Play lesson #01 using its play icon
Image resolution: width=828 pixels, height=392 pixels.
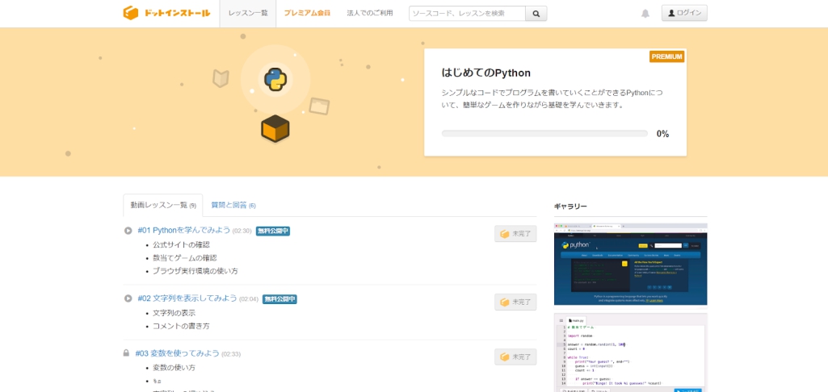pos(128,231)
